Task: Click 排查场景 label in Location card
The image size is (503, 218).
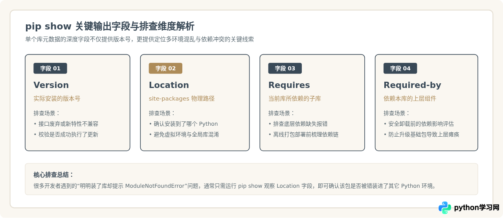Action: point(162,113)
